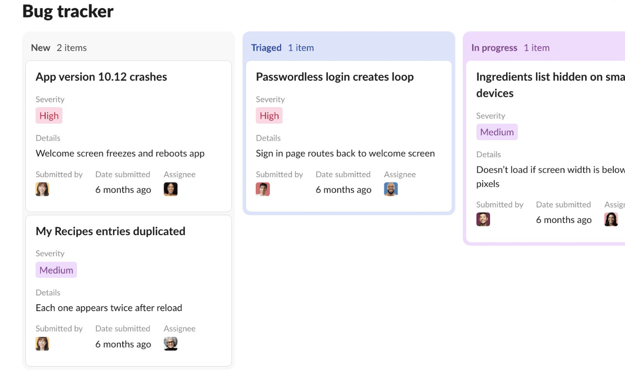Click the High severity badge on the crash card
The image size is (625, 371).
[x=49, y=115]
